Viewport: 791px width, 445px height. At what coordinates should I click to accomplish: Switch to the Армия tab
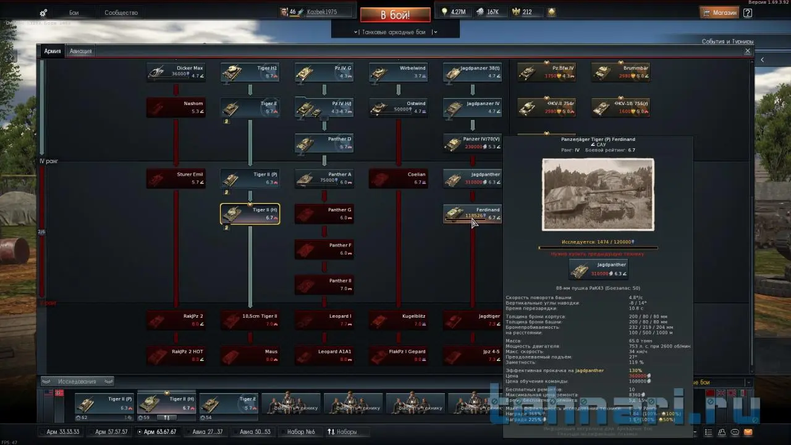point(53,51)
